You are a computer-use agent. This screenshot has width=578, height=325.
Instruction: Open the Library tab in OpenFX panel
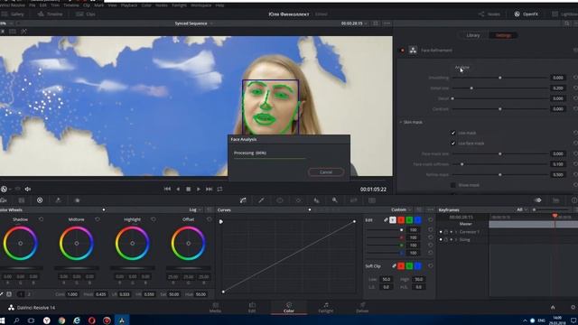click(473, 35)
